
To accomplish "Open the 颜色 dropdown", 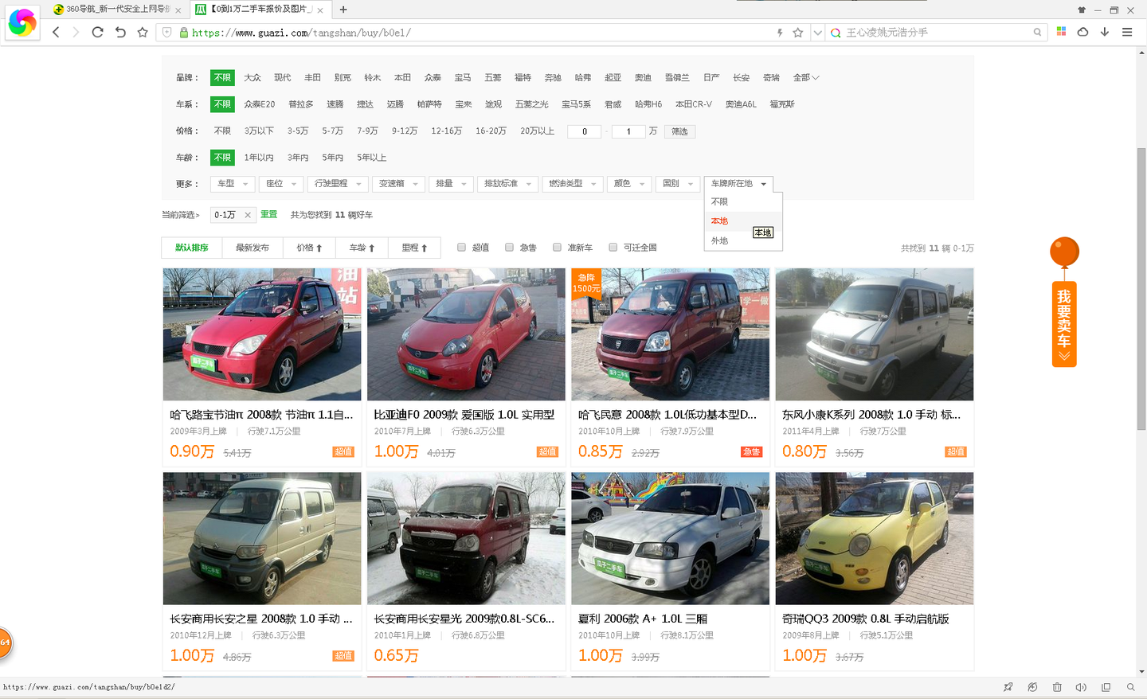I will tap(629, 184).
